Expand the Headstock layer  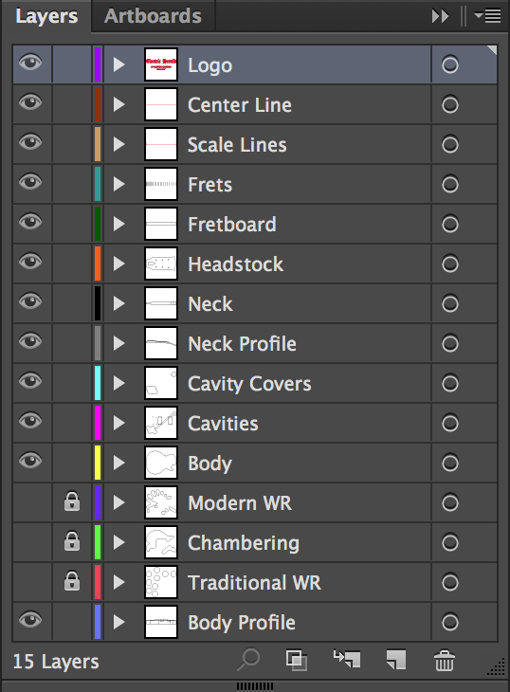click(x=119, y=264)
